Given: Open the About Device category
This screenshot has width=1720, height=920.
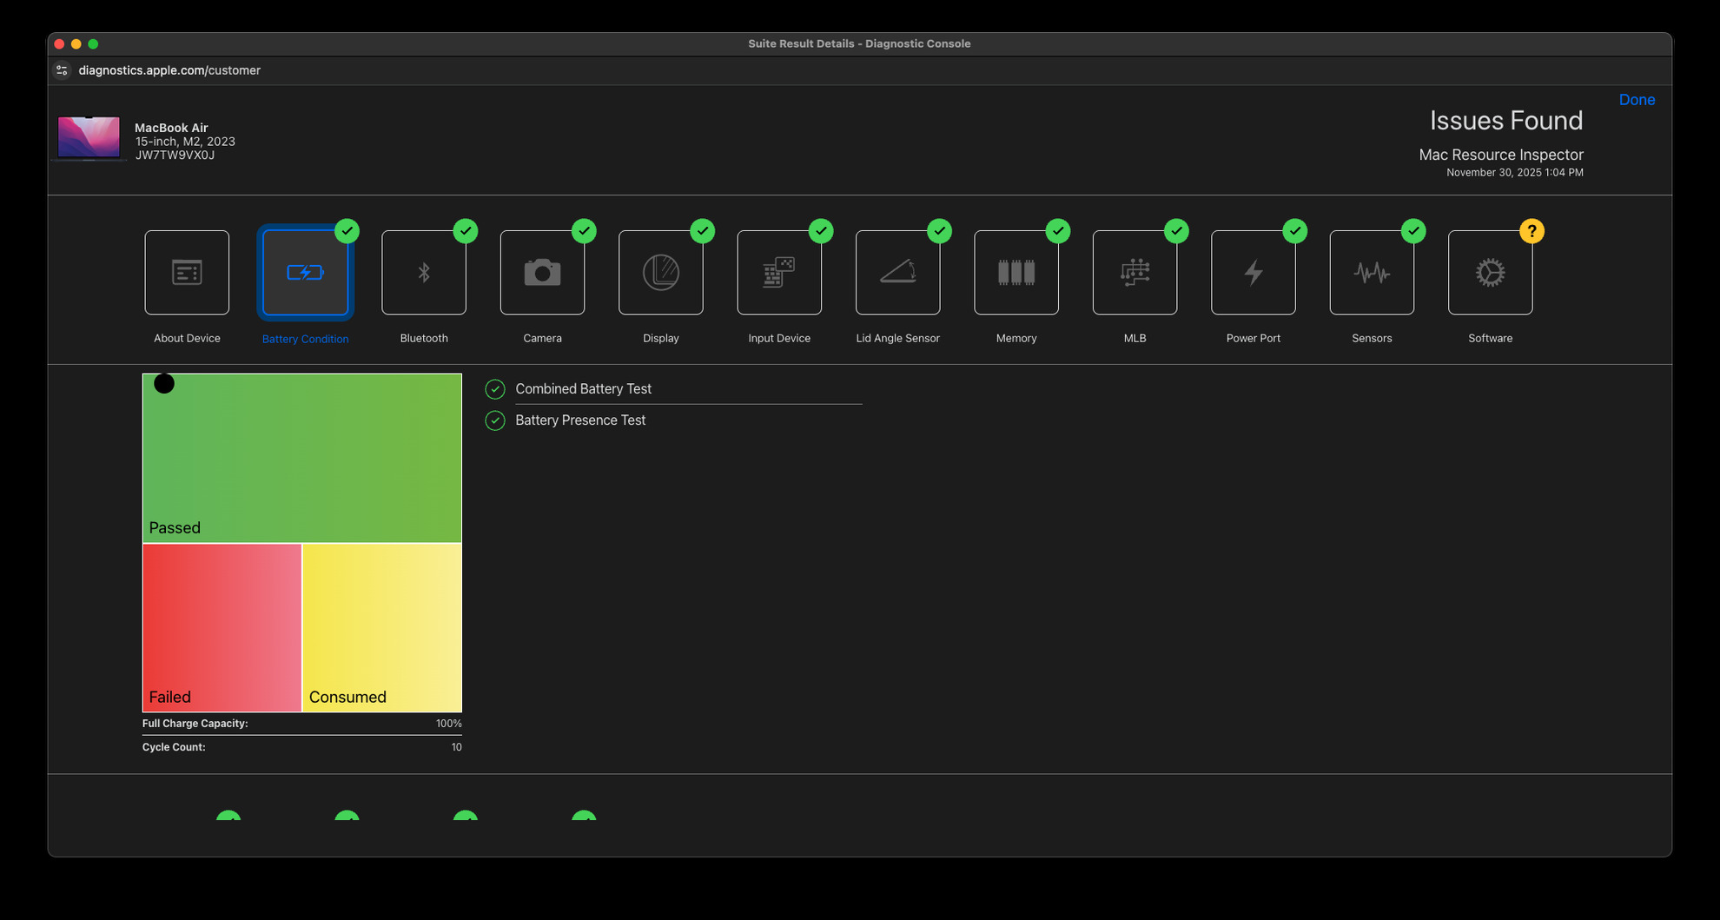Looking at the screenshot, I should (187, 273).
